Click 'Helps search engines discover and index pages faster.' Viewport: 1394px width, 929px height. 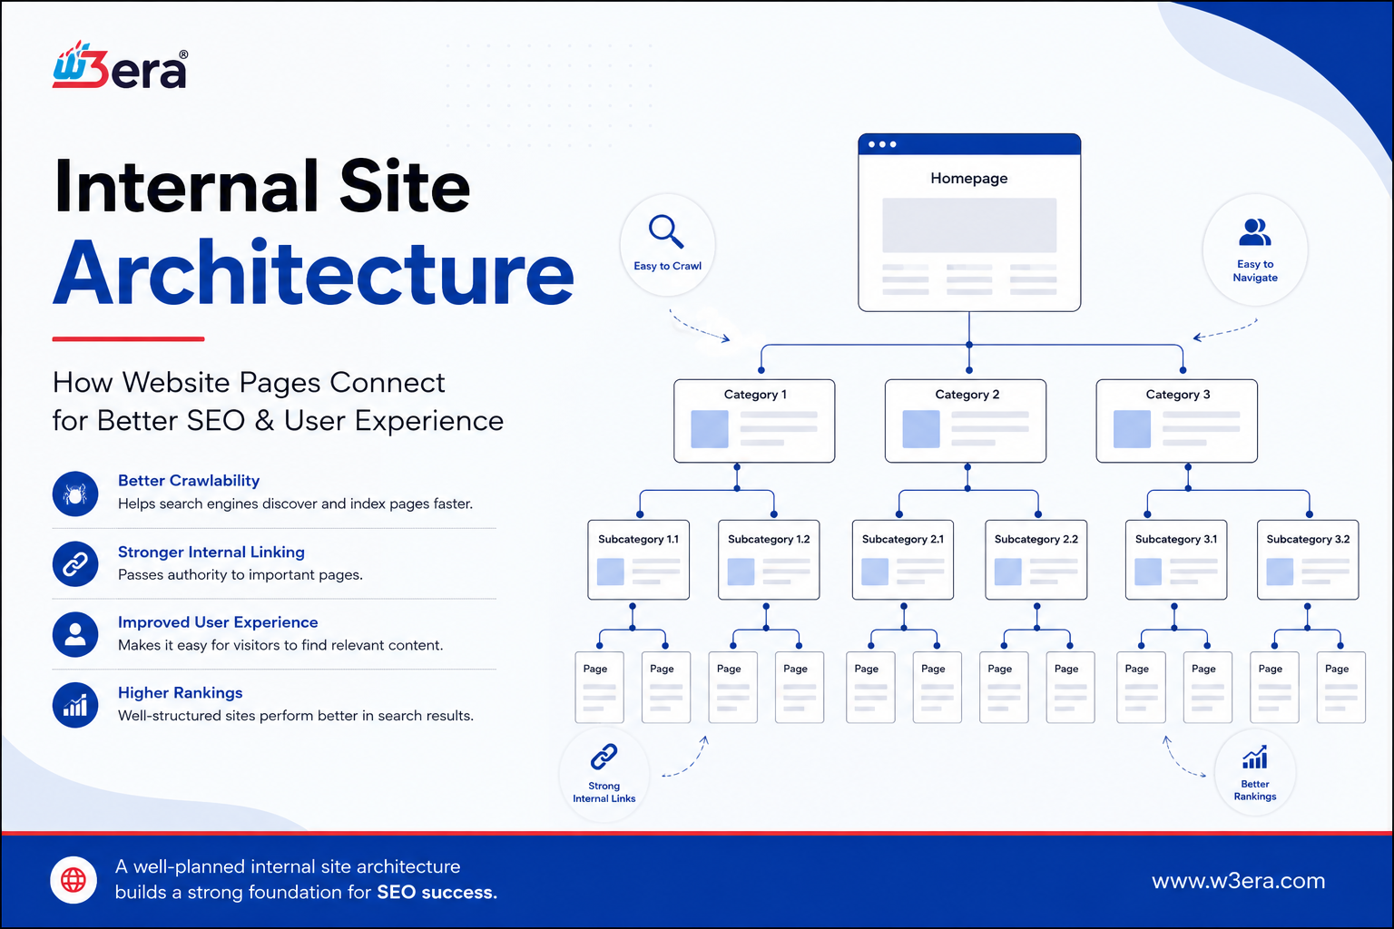tap(295, 504)
